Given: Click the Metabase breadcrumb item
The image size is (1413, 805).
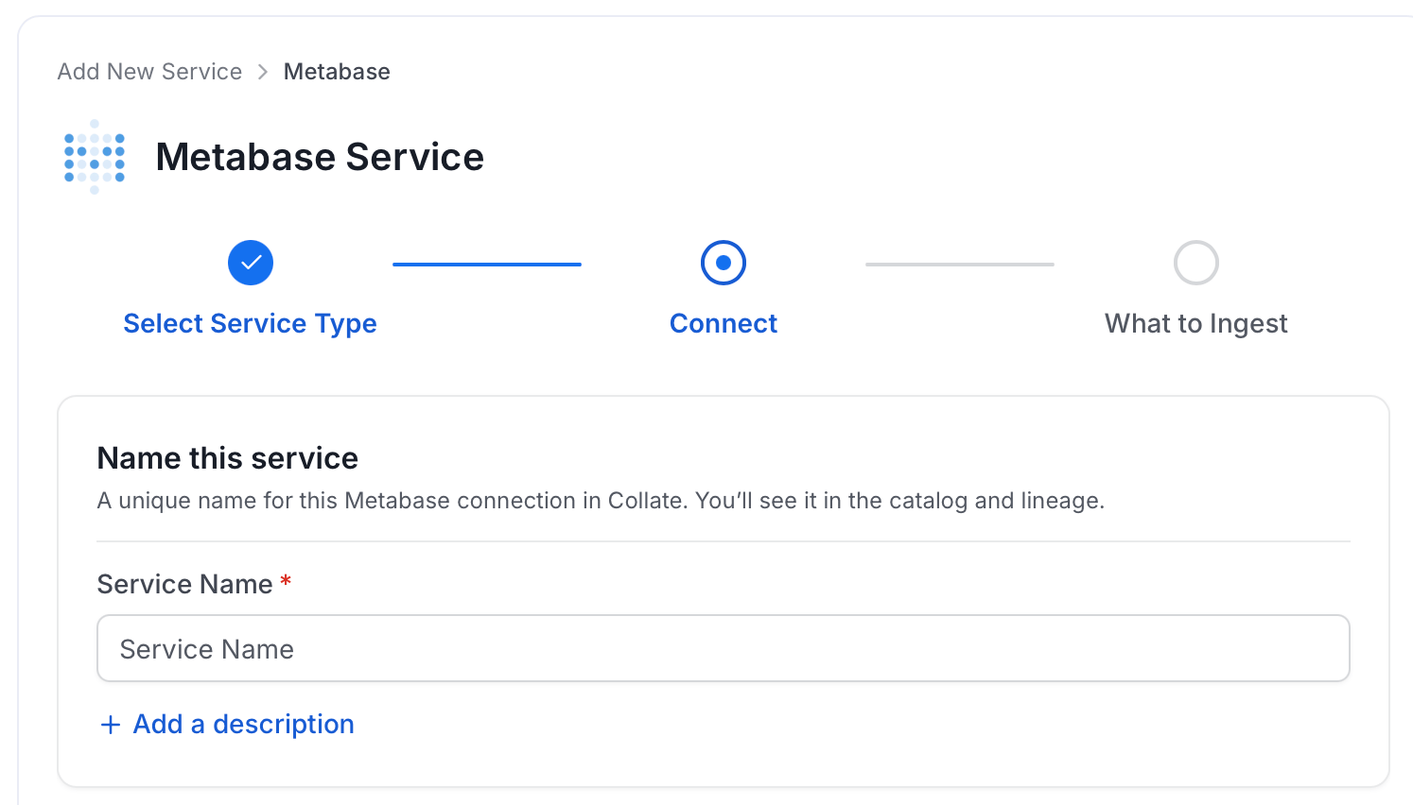Looking at the screenshot, I should pos(337,72).
